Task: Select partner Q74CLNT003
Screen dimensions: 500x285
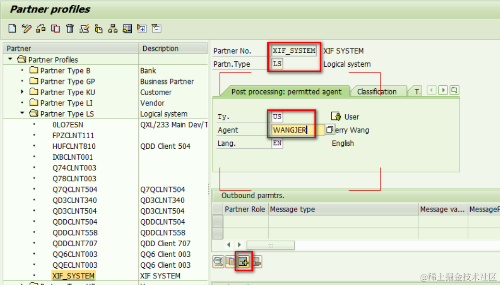Action: tap(75, 167)
